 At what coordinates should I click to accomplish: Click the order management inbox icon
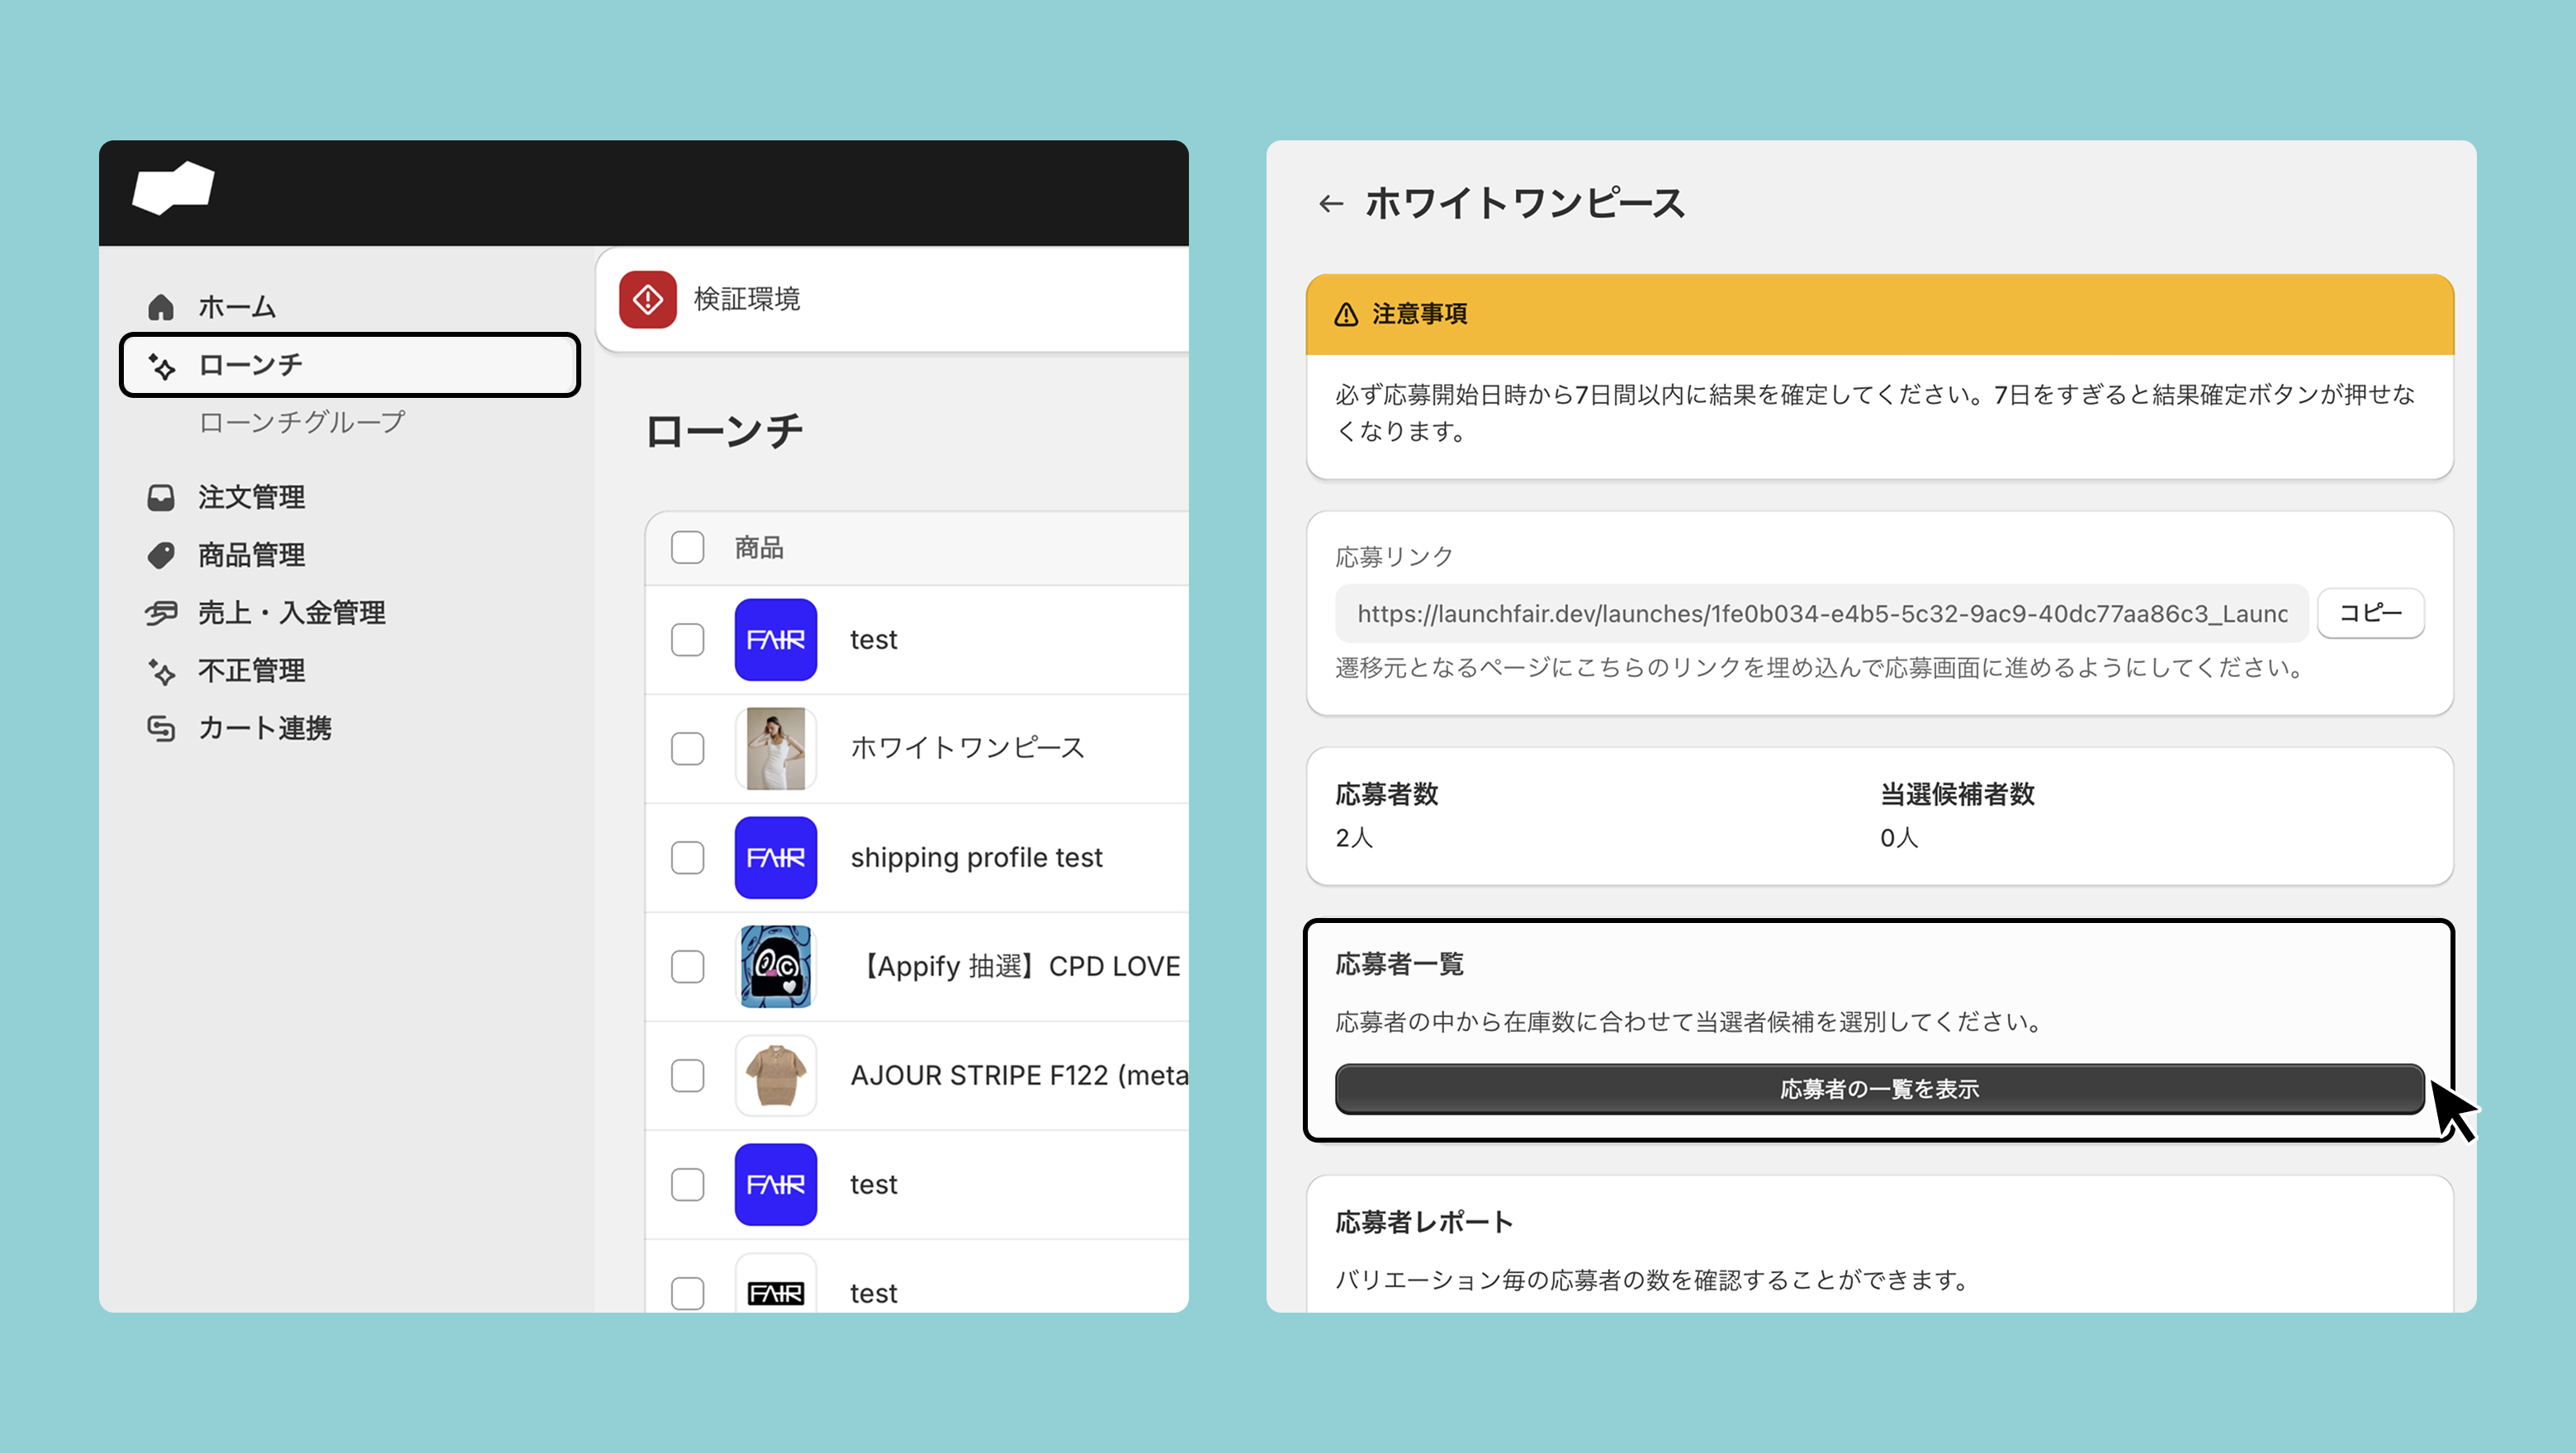coord(161,498)
